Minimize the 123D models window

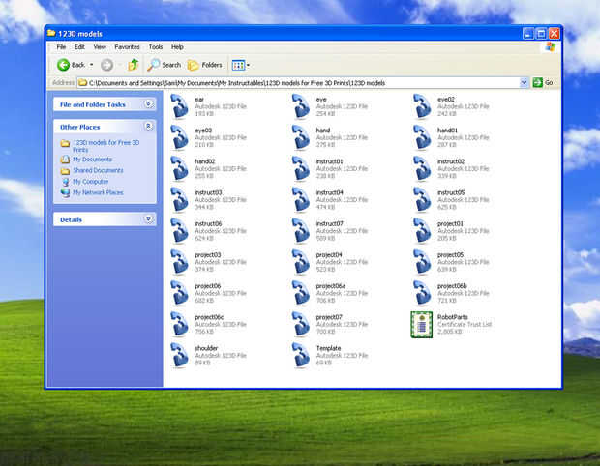528,34
